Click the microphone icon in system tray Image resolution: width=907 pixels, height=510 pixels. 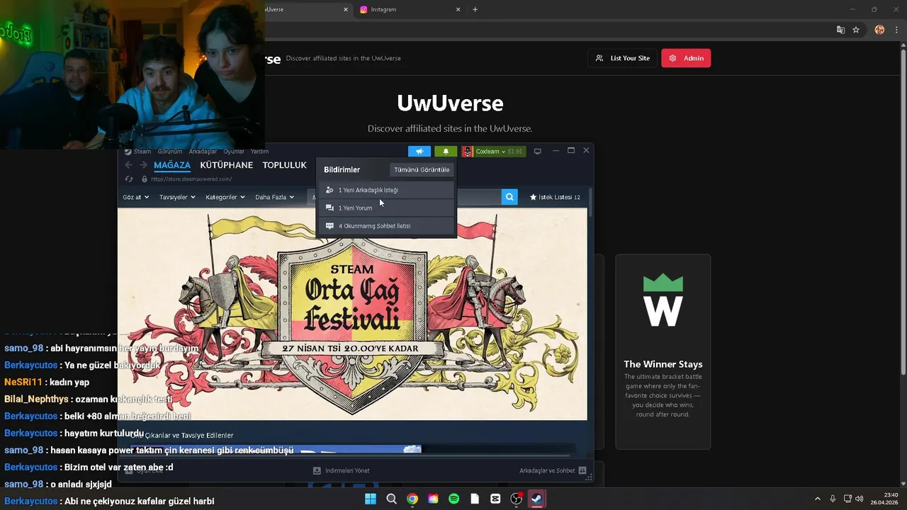833,499
